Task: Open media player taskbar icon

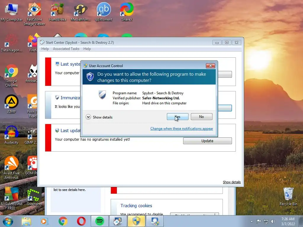Action: [x=44, y=221]
